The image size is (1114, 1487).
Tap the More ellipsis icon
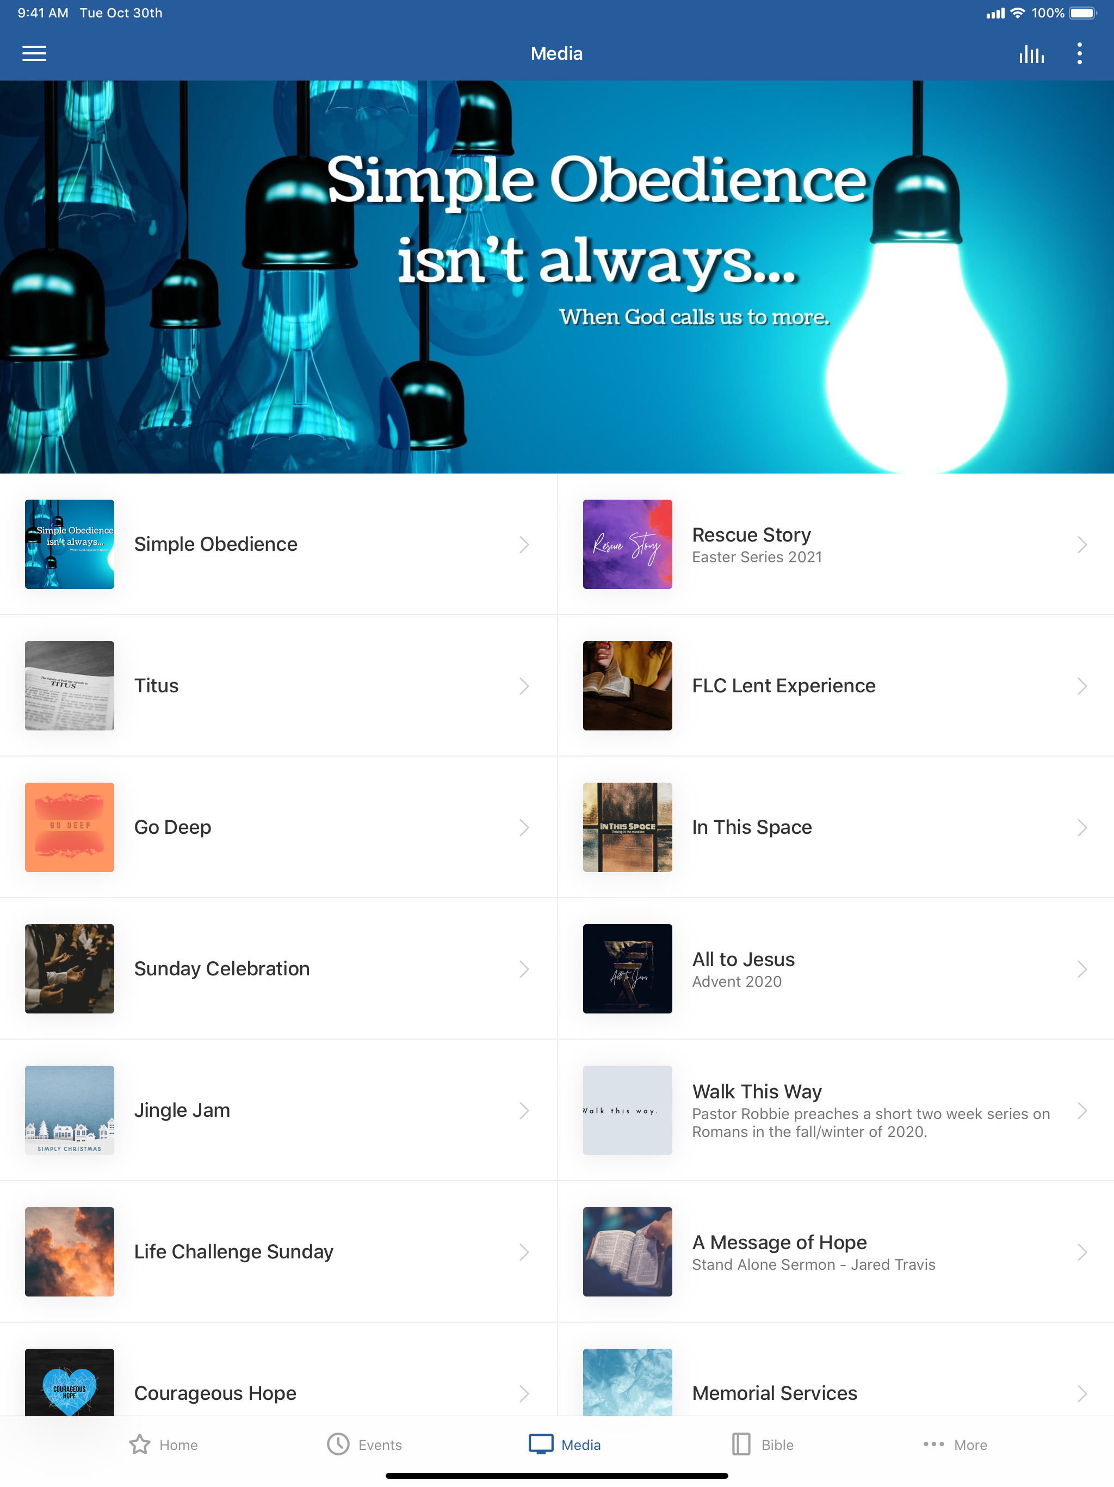coord(933,1444)
